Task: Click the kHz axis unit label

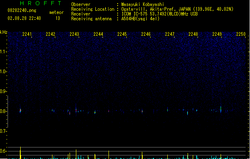Action: 4,32
